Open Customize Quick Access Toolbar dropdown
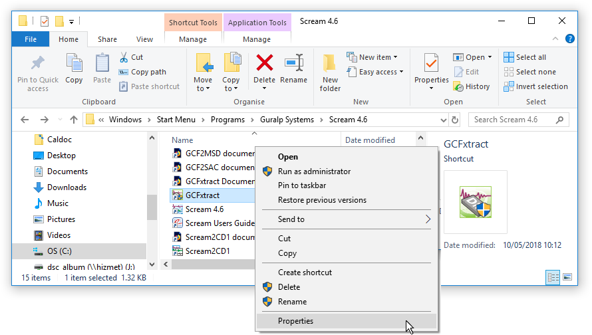The image size is (592, 335). pyautogui.click(x=71, y=22)
